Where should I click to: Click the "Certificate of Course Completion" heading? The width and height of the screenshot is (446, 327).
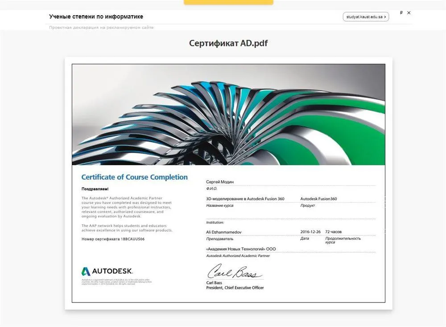(135, 177)
